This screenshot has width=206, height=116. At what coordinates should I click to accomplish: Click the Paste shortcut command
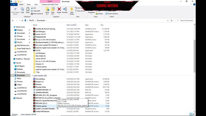tap(37, 14)
